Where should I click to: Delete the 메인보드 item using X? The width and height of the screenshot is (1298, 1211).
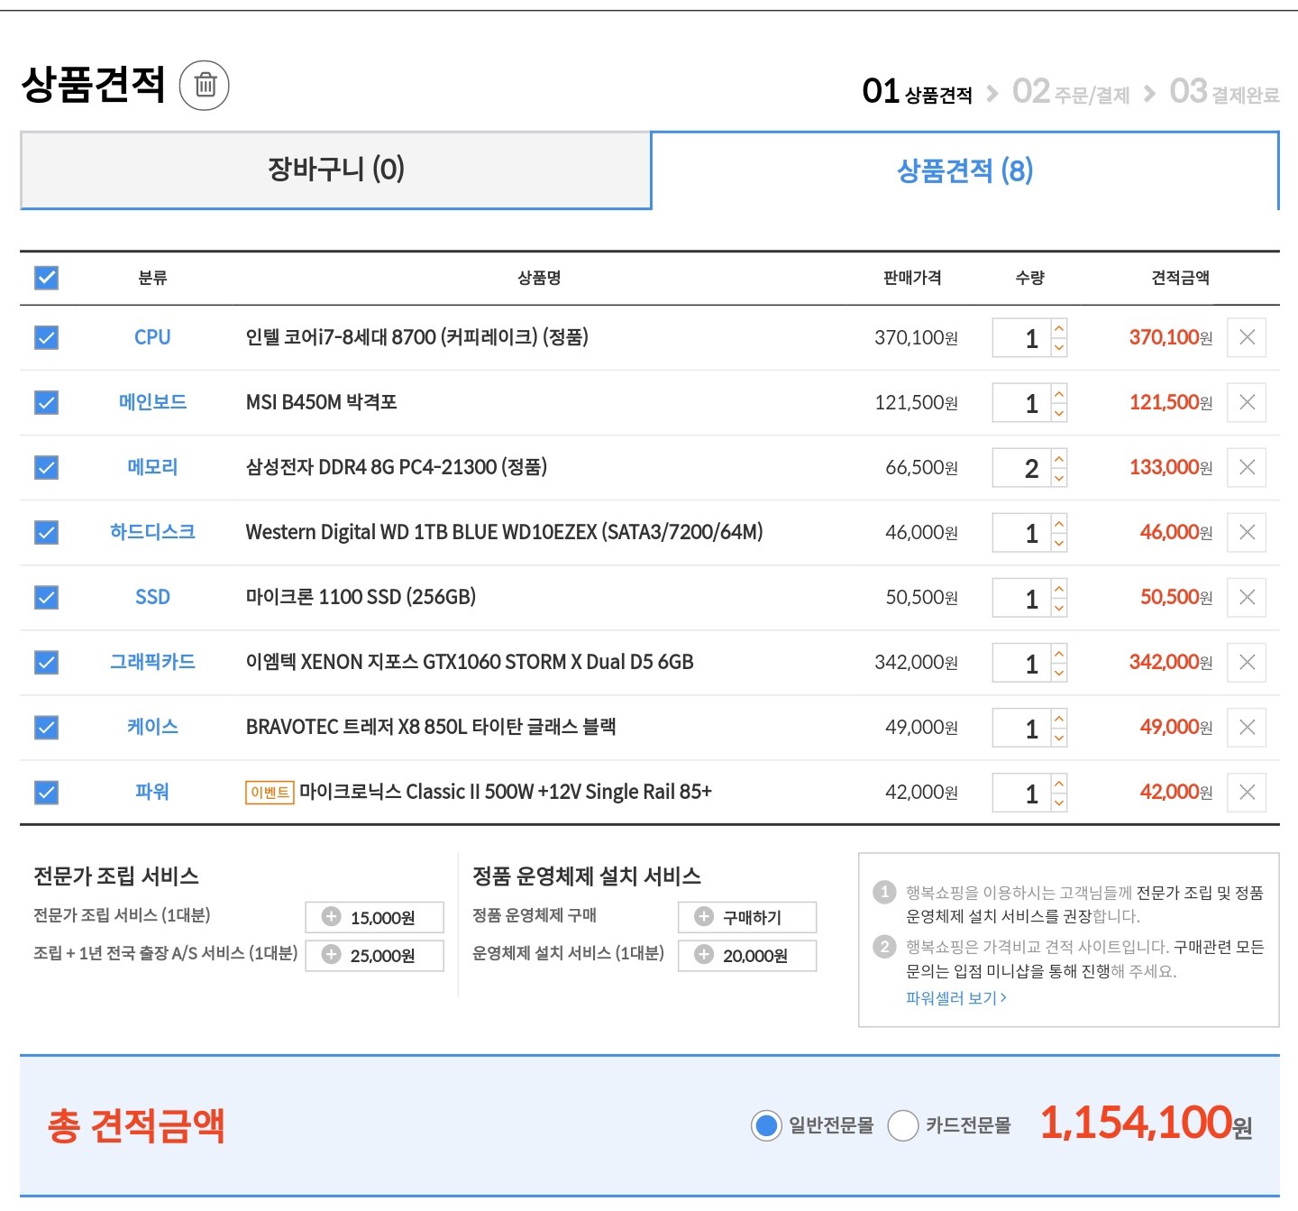1247,402
